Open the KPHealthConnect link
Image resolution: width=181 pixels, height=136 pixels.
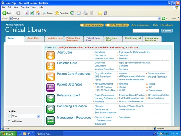tap(104, 84)
